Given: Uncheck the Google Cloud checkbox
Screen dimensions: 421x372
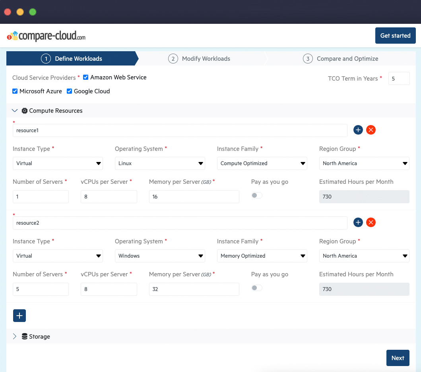Looking at the screenshot, I should 70,91.
